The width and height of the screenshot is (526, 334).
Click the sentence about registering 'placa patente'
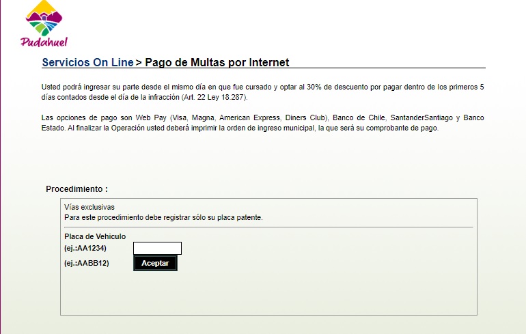tap(163, 218)
